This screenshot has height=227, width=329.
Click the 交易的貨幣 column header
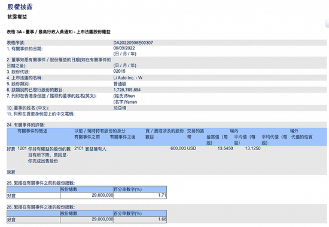tap(196, 134)
